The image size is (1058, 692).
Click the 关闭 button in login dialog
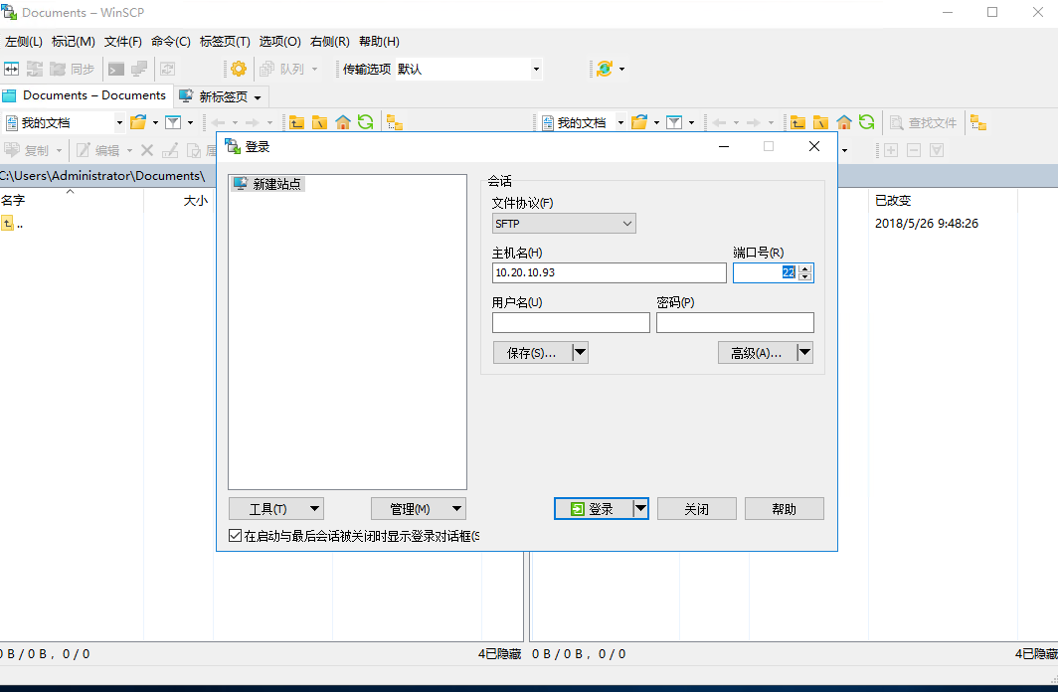[x=696, y=509]
